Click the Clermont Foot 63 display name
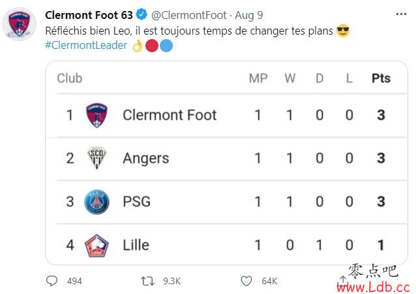This screenshot has height=294, width=416. (x=89, y=15)
